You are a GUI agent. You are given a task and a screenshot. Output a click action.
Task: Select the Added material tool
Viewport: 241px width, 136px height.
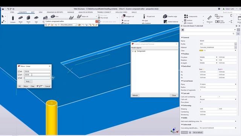coord(171,22)
